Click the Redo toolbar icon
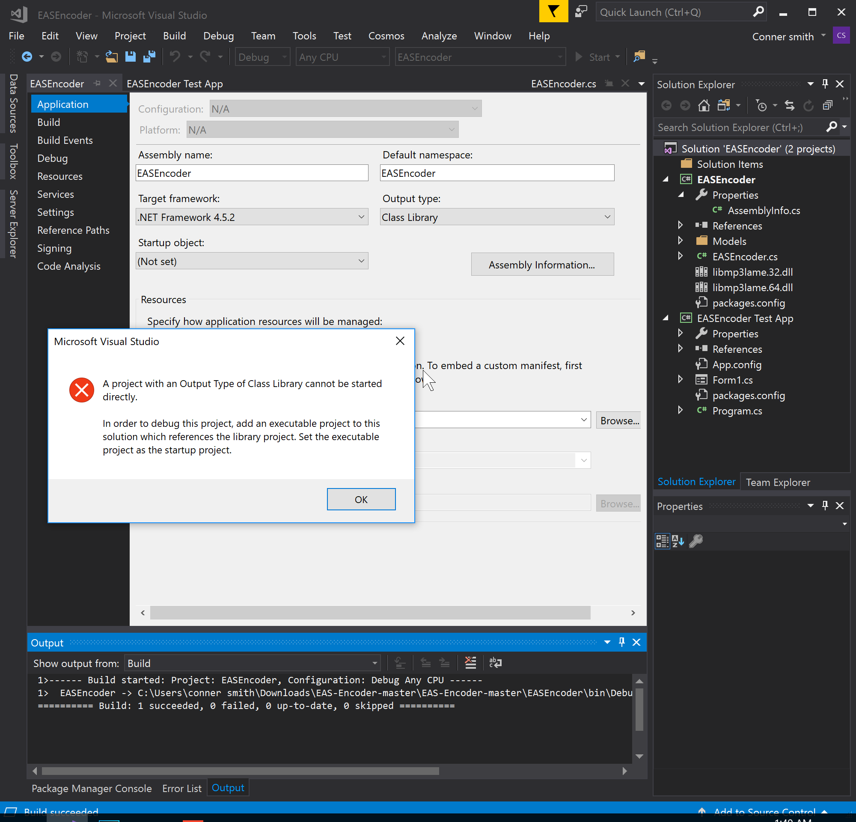856x822 pixels. tap(205, 57)
